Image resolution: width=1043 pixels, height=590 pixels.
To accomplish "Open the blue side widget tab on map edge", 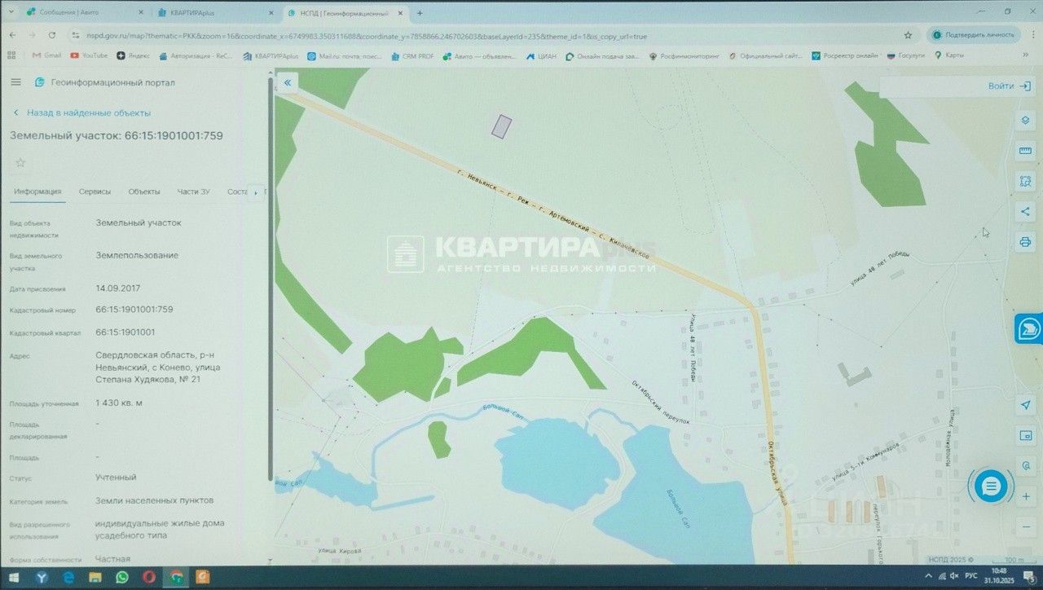I will pos(1029,328).
